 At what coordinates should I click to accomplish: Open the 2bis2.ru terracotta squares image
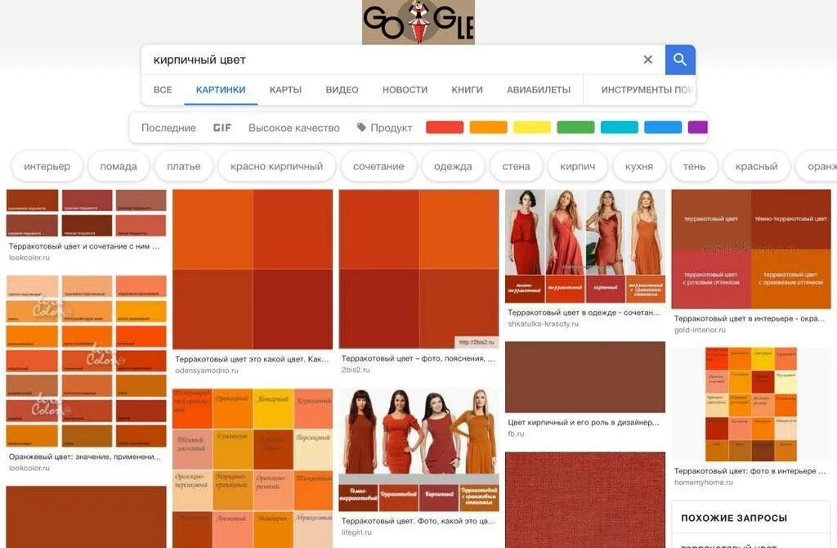pyautogui.click(x=418, y=268)
